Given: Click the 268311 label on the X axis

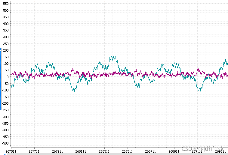Looking at the screenshot, I should click(x=104, y=151).
